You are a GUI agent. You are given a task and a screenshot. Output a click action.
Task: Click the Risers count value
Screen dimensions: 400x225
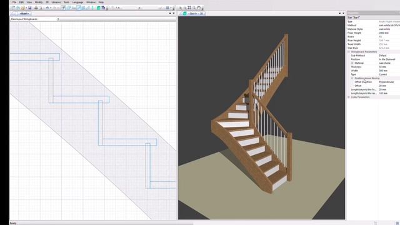pos(381,37)
